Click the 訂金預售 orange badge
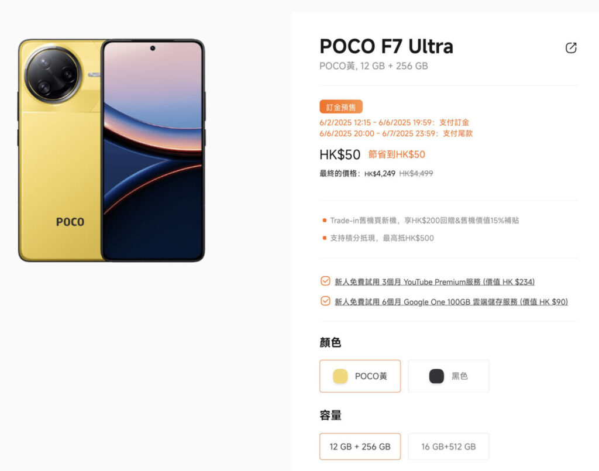599x471 pixels. tap(341, 107)
